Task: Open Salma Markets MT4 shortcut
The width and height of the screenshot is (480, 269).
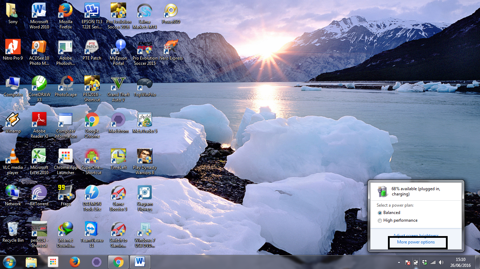Action: point(144,16)
